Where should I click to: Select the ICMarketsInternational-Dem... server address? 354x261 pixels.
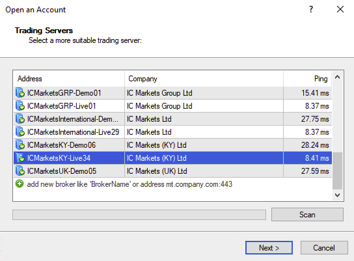(x=73, y=119)
